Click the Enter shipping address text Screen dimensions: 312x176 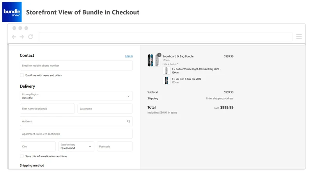[220, 99]
